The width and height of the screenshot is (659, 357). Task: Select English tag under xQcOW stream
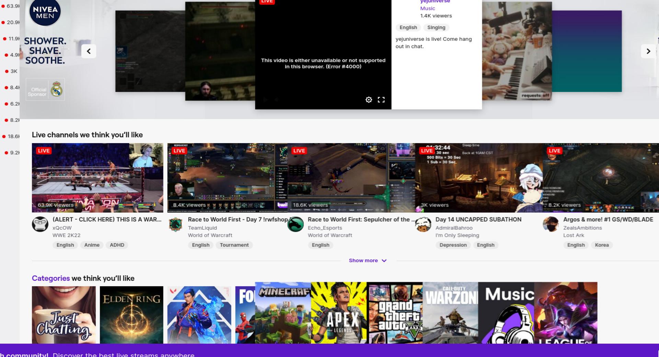(x=65, y=245)
